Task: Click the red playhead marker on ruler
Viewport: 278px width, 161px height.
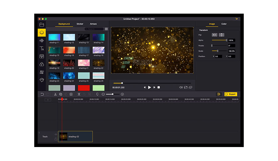Action: 62,99
